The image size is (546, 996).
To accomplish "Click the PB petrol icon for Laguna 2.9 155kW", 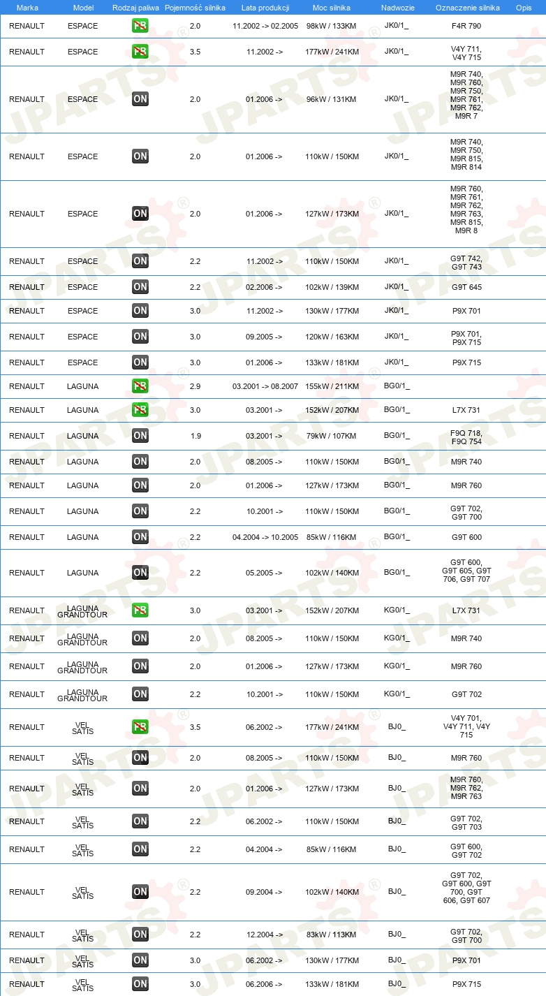I will pyautogui.click(x=140, y=386).
